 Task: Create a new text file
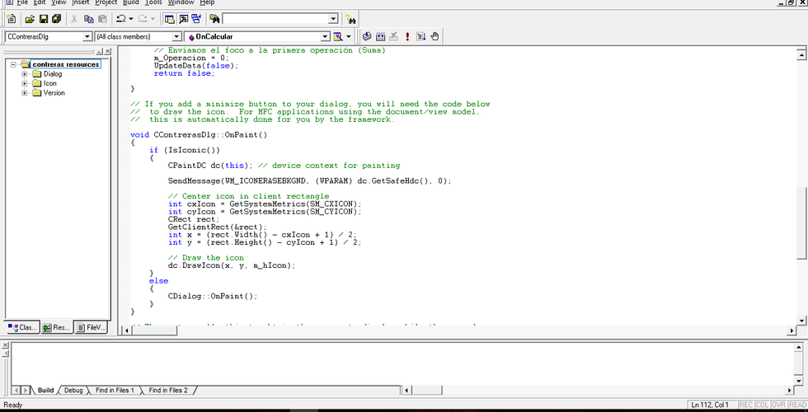coord(12,19)
